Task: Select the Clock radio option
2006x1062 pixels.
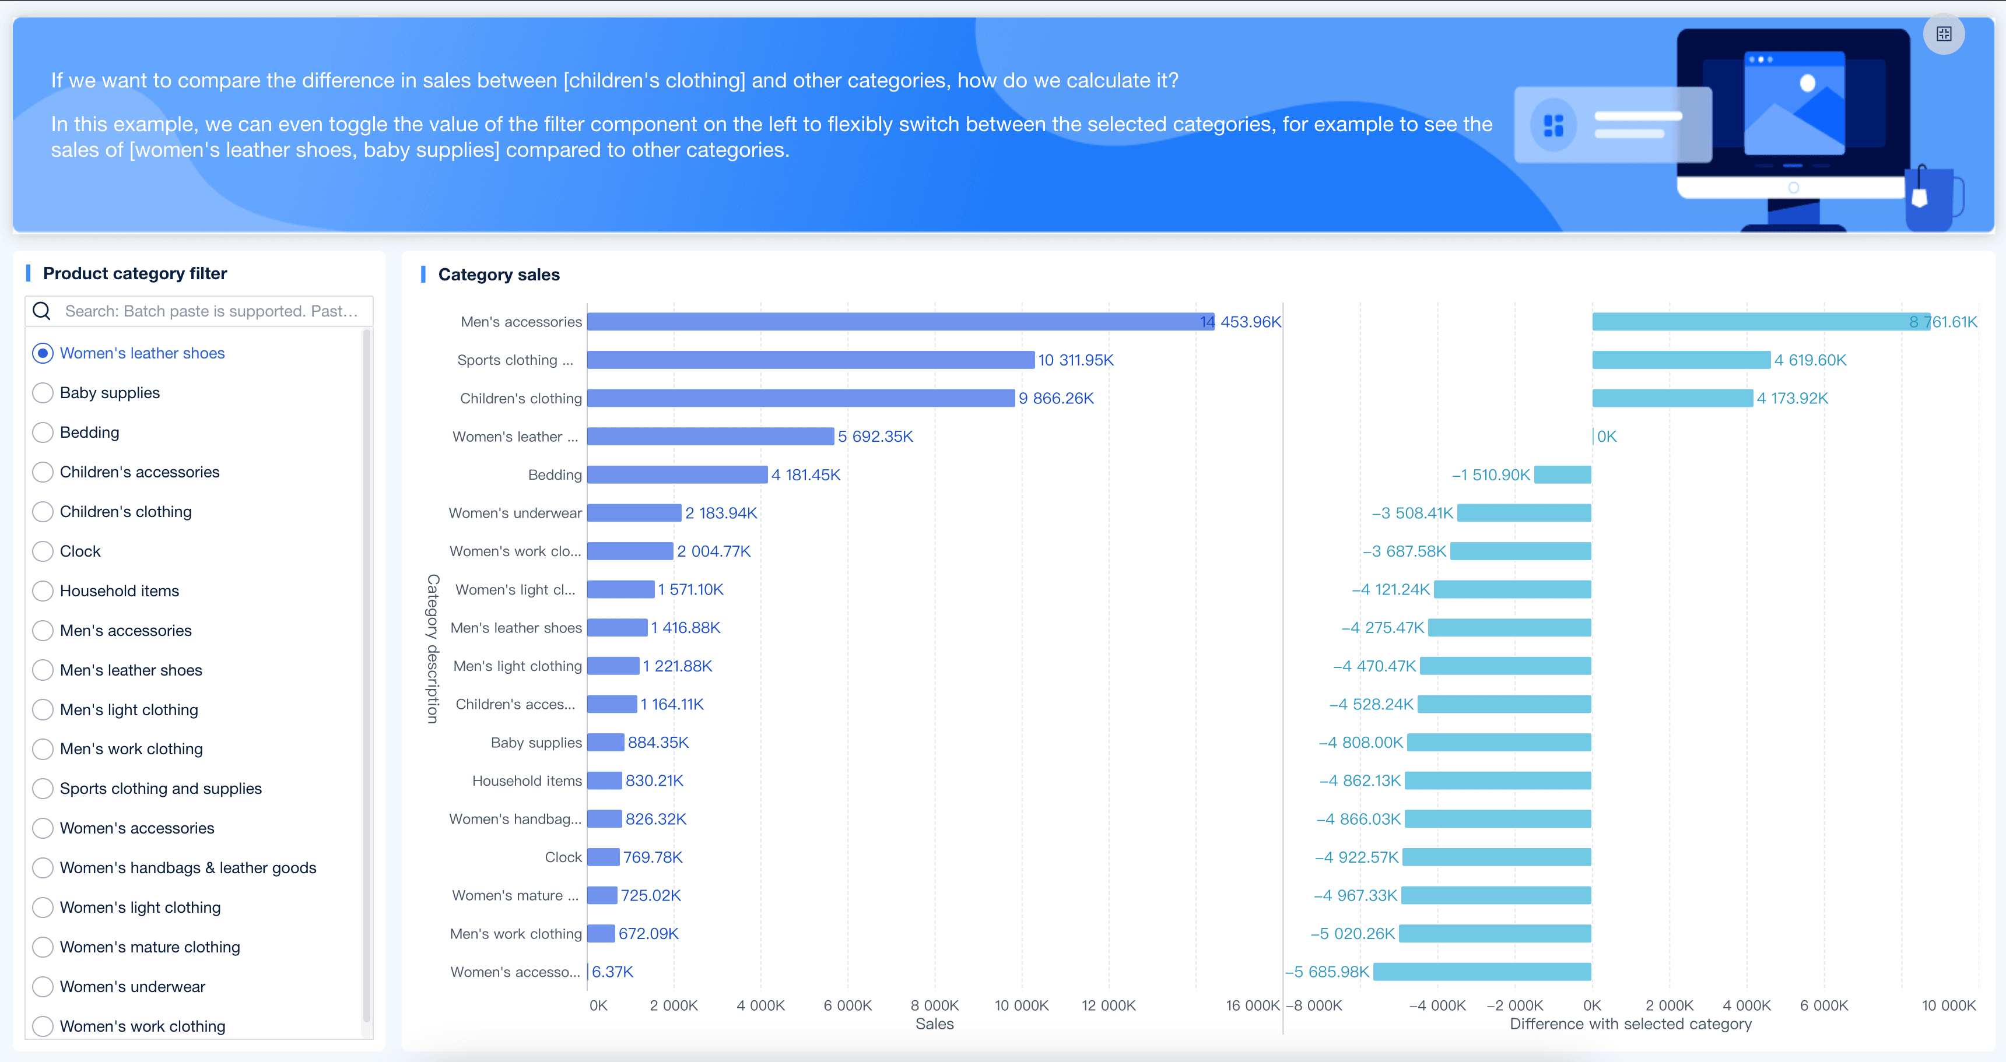Action: point(44,551)
